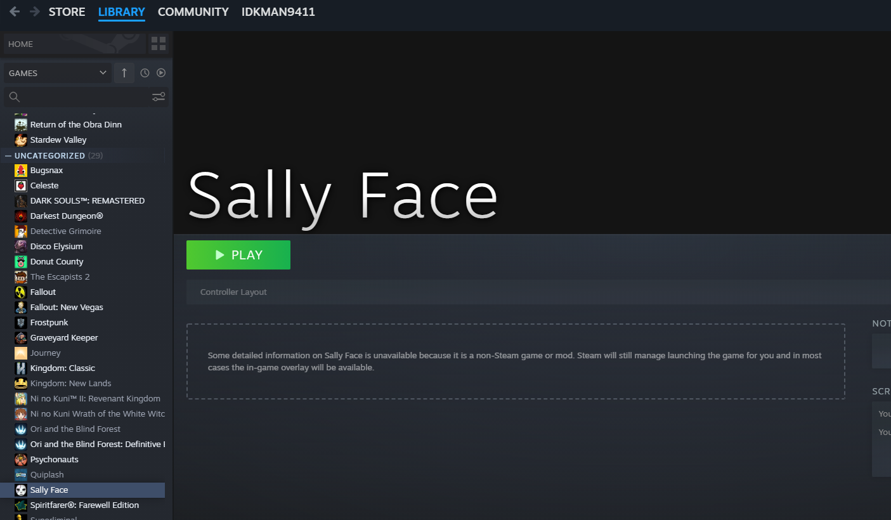Image resolution: width=891 pixels, height=520 pixels.
Task: Click the Fallout: New Vegas icon
Action: 21,308
